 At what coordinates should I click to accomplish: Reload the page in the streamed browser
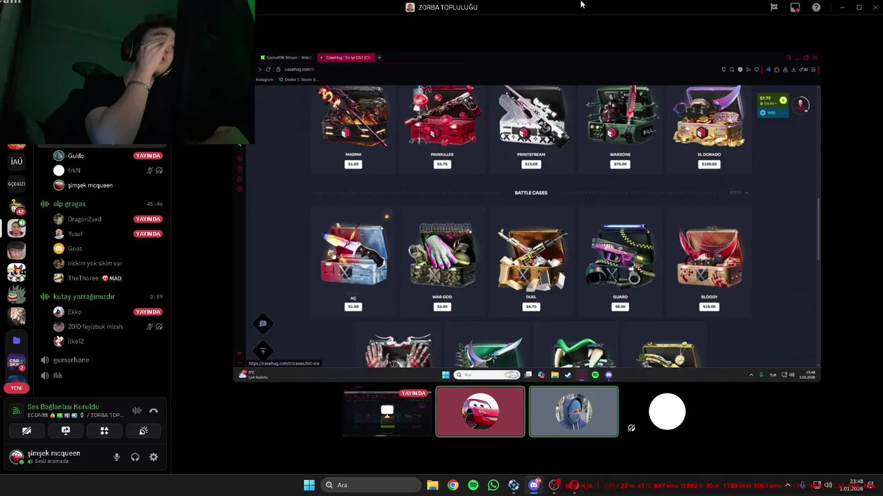268,70
